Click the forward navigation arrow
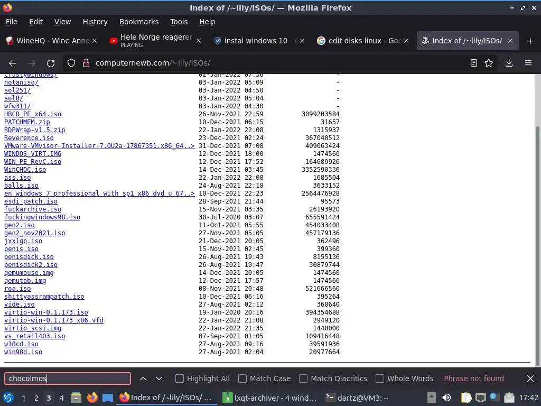 [31, 63]
